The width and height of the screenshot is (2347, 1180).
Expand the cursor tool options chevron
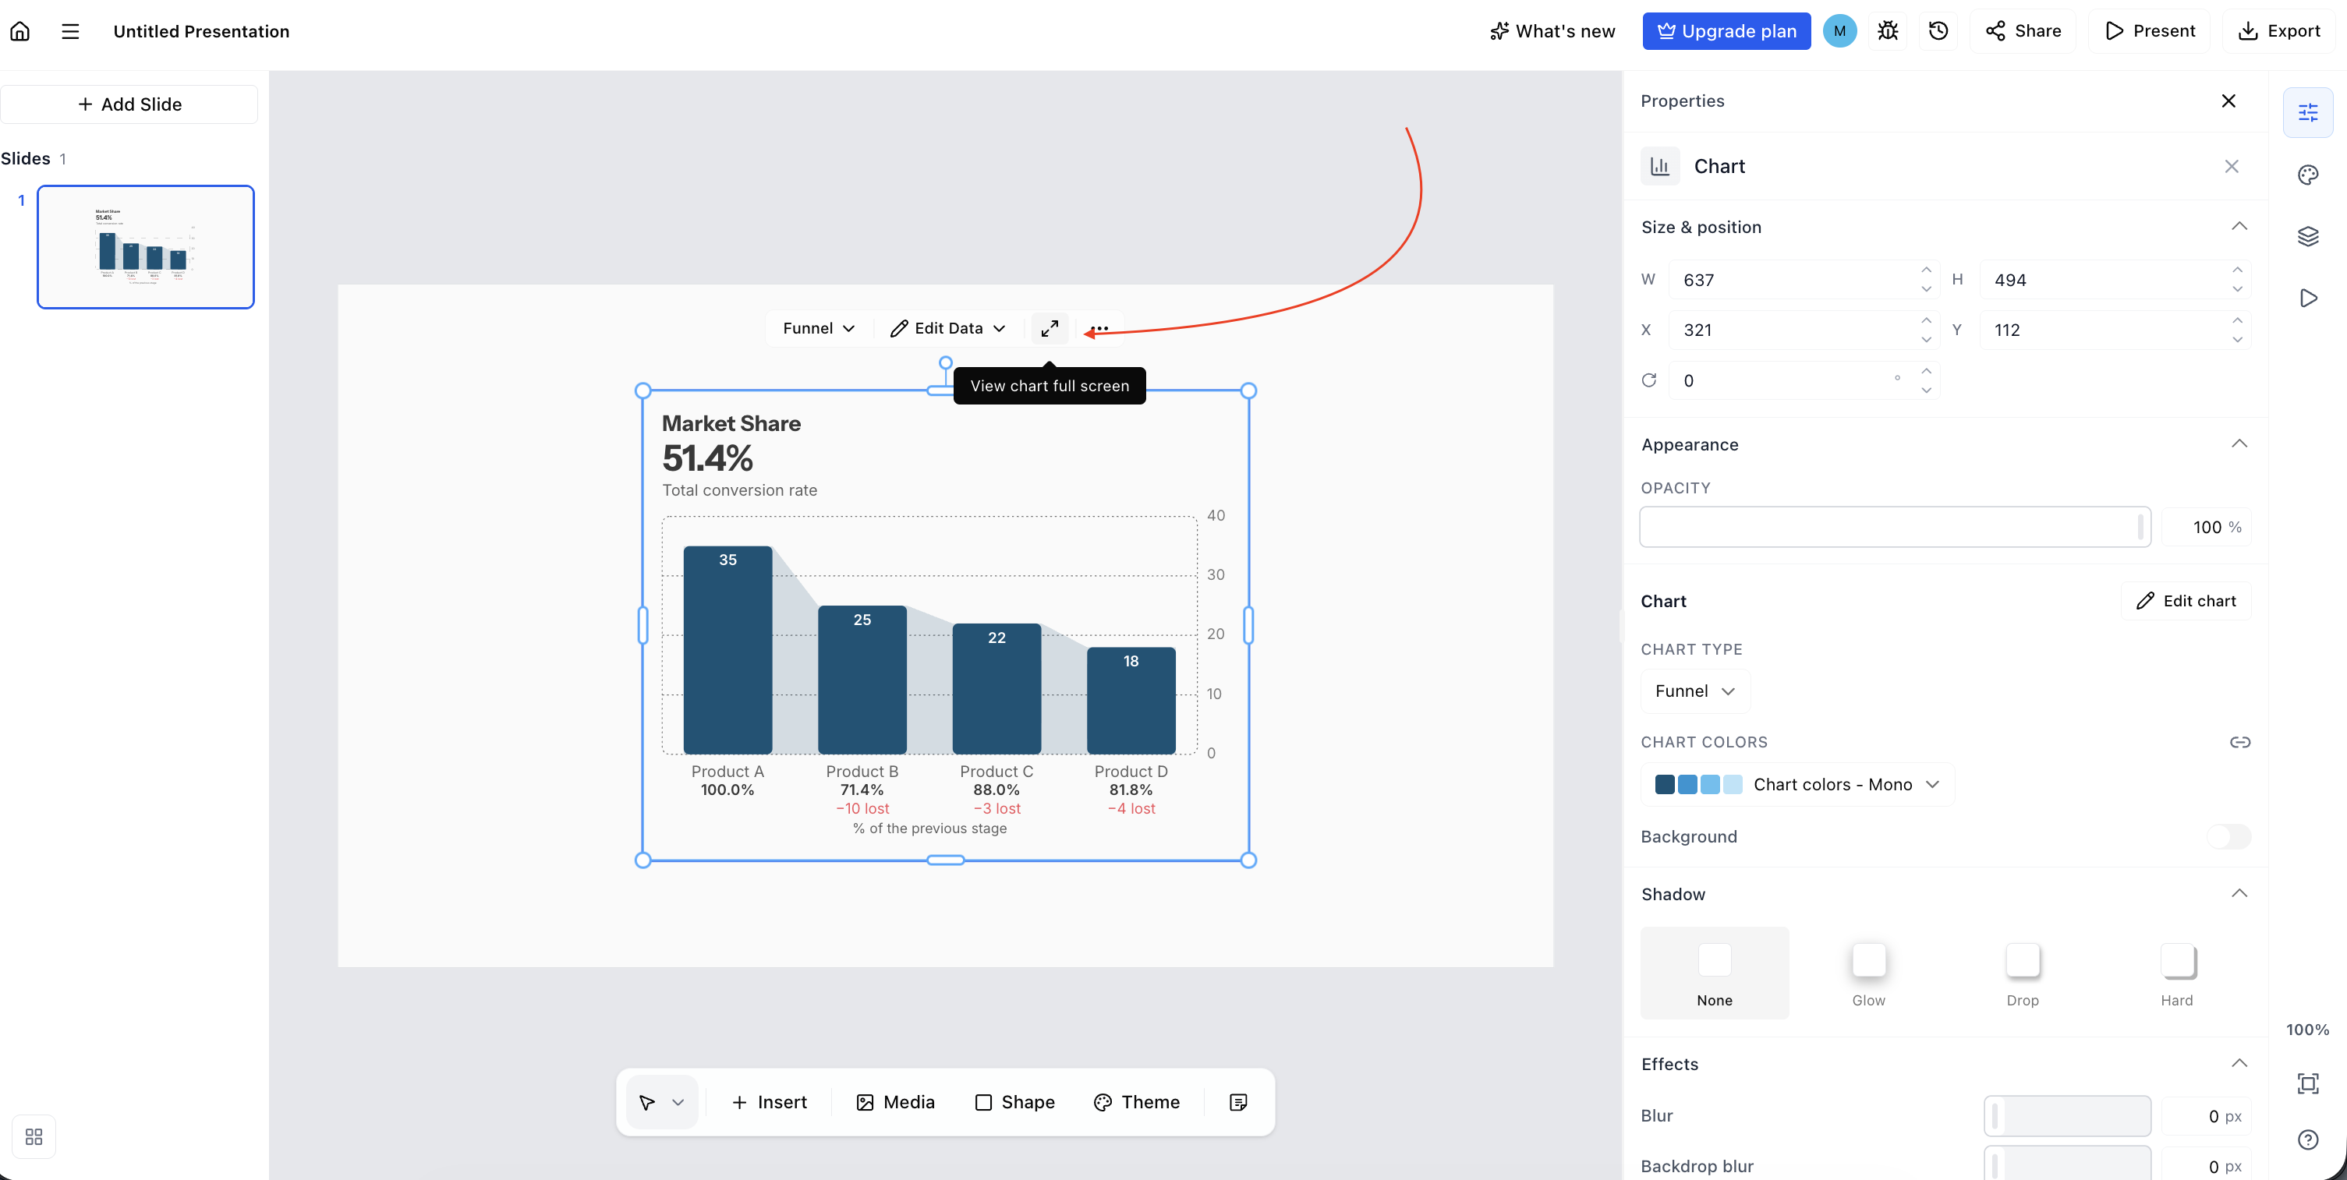pos(678,1103)
